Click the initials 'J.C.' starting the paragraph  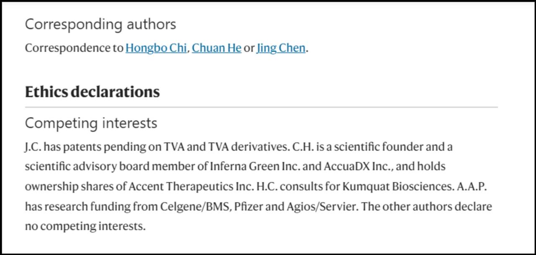[33, 147]
